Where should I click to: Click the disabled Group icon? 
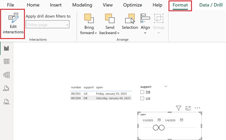159,18
